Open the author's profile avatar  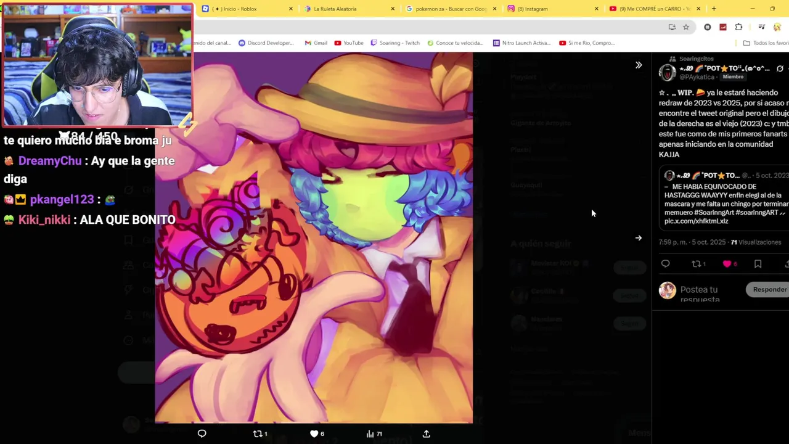pyautogui.click(x=667, y=72)
